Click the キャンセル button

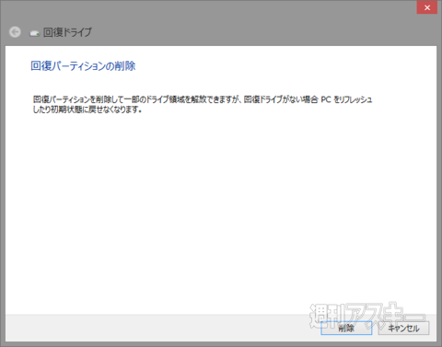[403, 328]
